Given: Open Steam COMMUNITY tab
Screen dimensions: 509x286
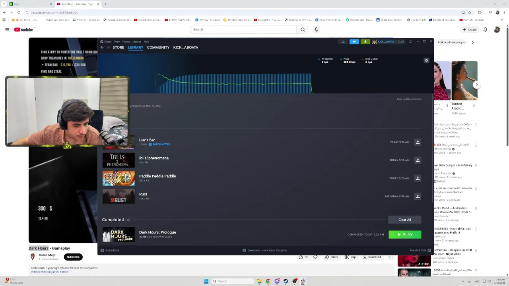Looking at the screenshot, I should click(158, 47).
